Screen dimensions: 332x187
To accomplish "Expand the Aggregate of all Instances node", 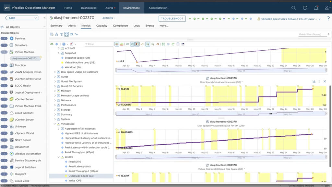I will tap(59, 129).
